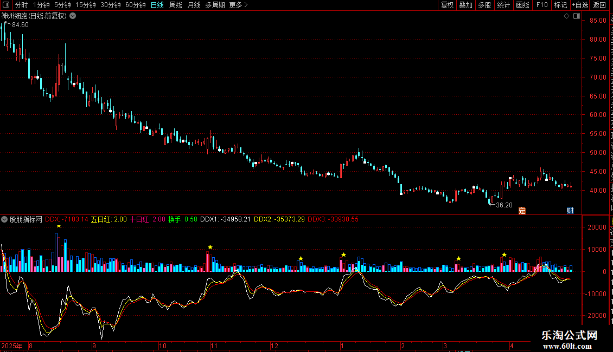Screen dimensions: 613x352
Task: Click the 50.00 price axis label
Action: (x=598, y=153)
